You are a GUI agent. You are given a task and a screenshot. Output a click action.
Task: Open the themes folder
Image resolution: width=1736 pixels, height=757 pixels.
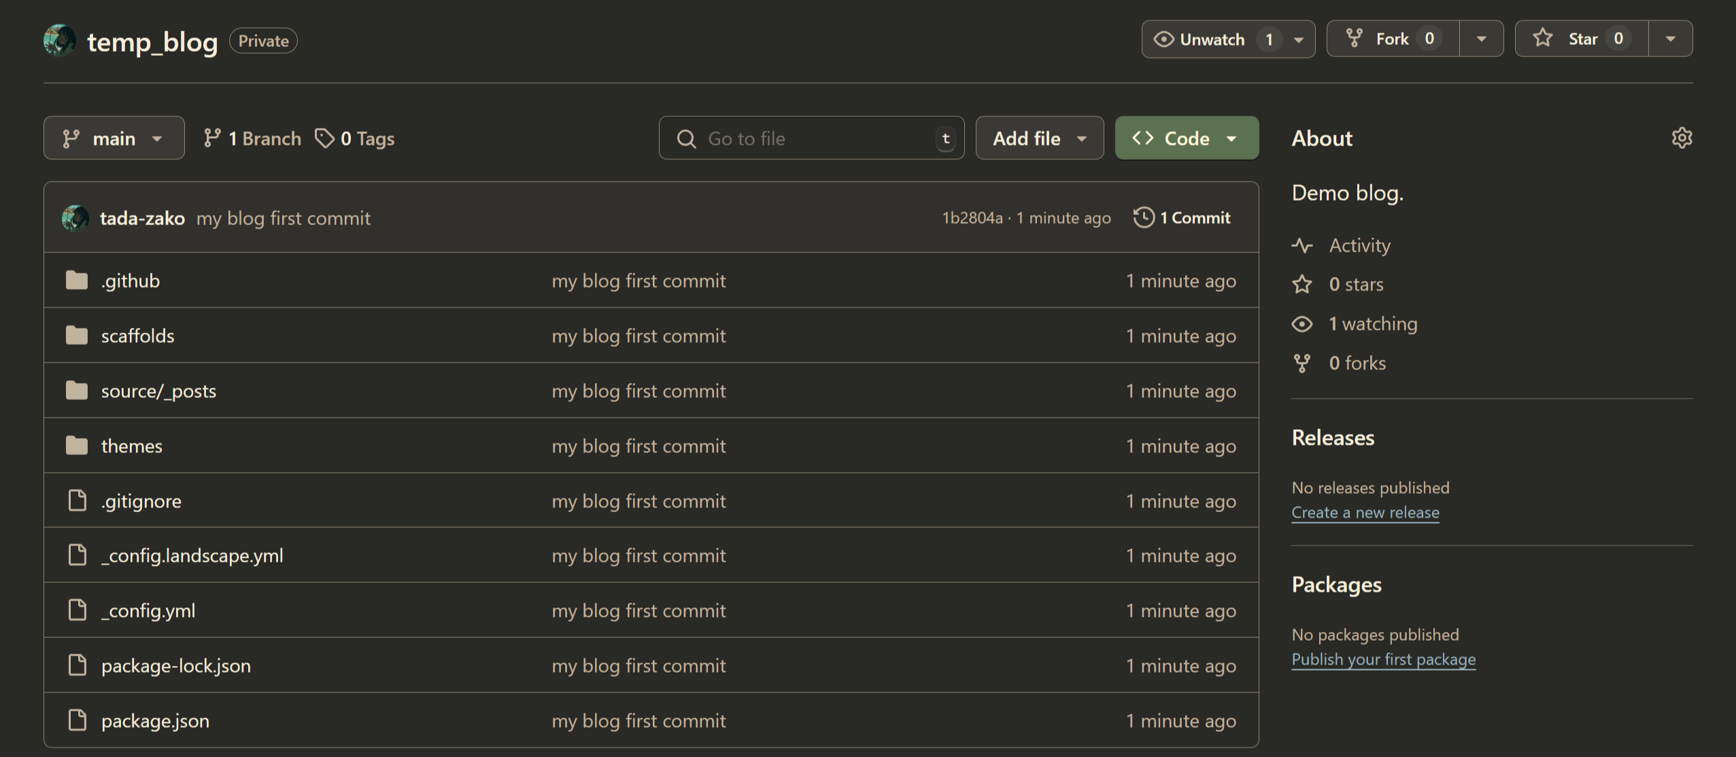(x=132, y=446)
